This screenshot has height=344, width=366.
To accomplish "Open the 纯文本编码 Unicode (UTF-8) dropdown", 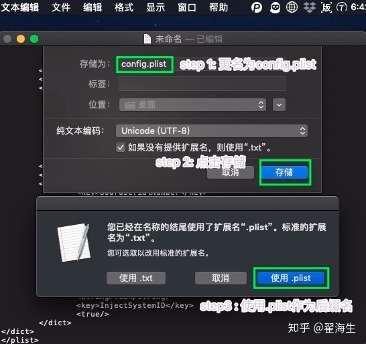I will (212, 131).
